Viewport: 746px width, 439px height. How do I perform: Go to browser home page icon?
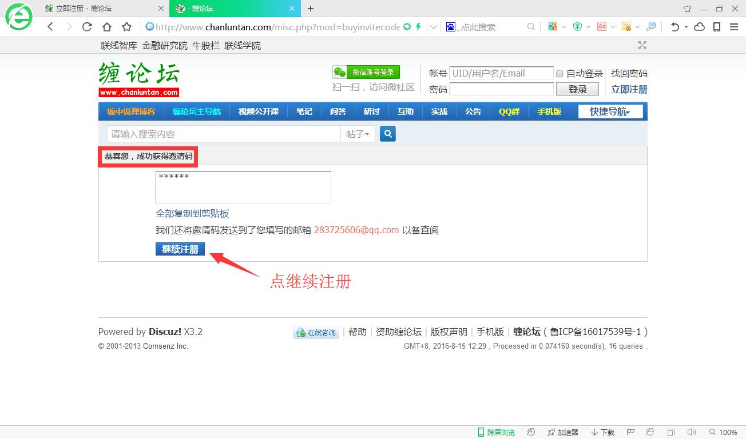coord(107,27)
